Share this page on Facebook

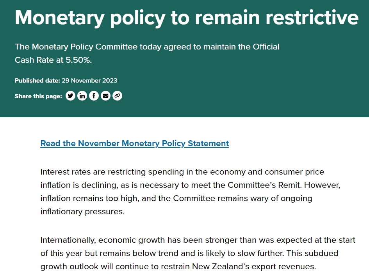pyautogui.click(x=94, y=96)
